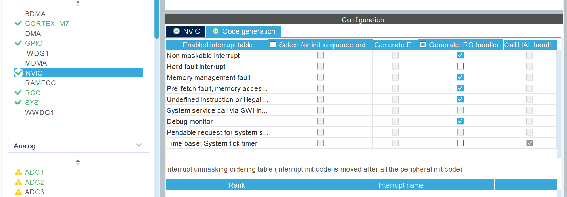Click the green checkmark beside SYS
Image resolution: width=567 pixels, height=197 pixels.
(x=18, y=103)
